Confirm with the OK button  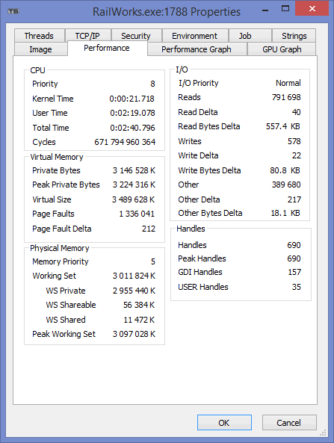(x=224, y=422)
